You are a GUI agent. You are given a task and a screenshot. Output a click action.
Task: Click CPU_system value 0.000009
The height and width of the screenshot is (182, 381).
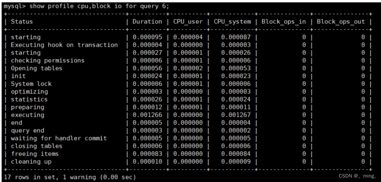point(236,162)
